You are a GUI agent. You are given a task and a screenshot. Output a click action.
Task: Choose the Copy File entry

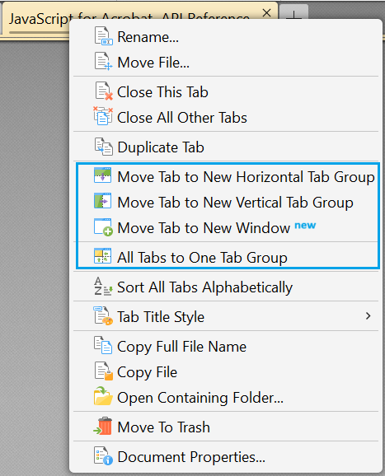(226, 371)
